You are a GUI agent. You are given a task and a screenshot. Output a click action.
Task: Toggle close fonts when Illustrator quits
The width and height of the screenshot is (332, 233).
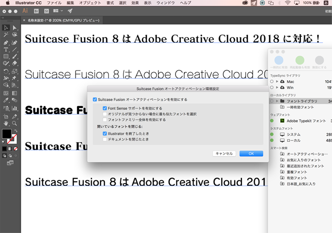coord(105,133)
